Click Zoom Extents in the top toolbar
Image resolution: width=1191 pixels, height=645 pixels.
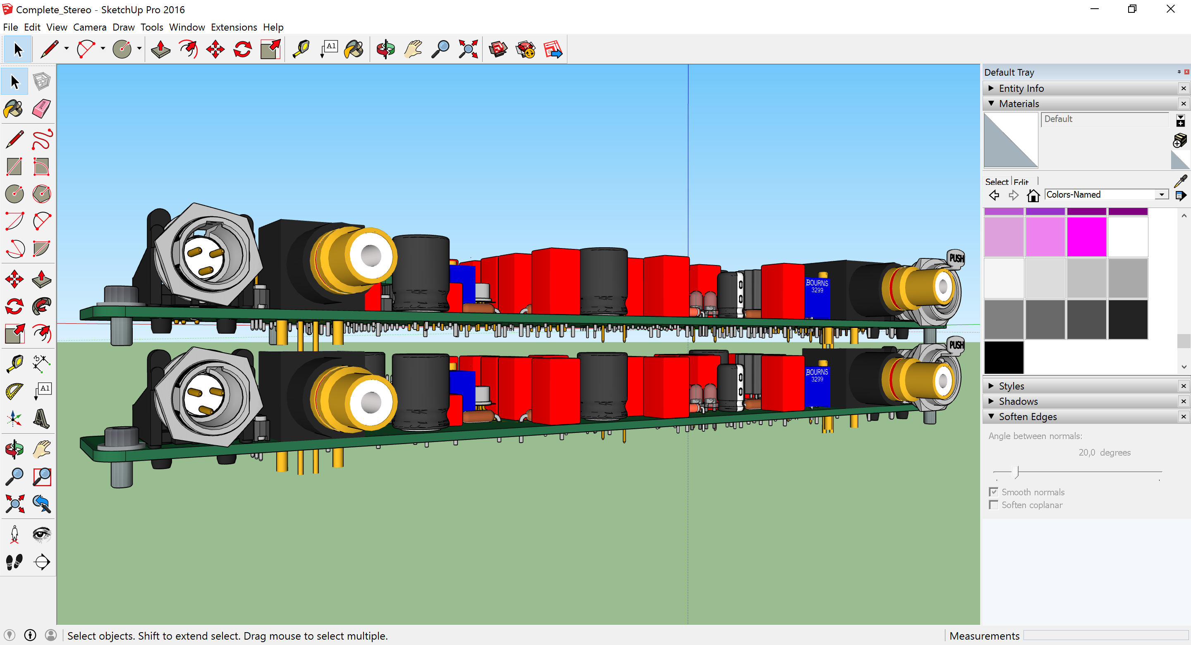coord(468,49)
